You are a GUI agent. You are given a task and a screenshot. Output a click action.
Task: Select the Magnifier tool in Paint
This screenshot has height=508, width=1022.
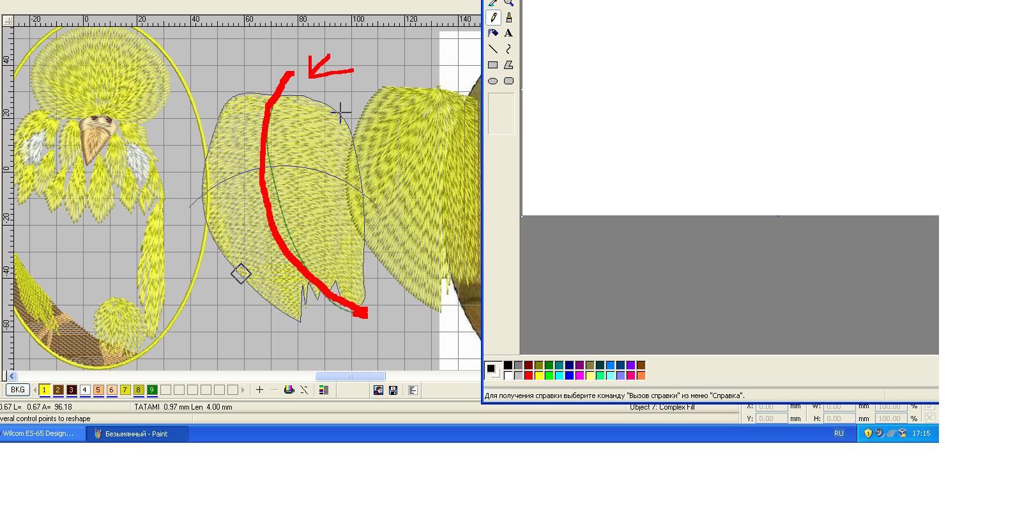coord(508,3)
